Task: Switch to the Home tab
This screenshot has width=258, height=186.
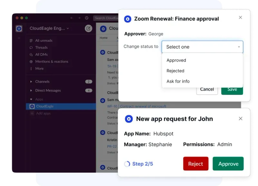Action: pos(104,38)
